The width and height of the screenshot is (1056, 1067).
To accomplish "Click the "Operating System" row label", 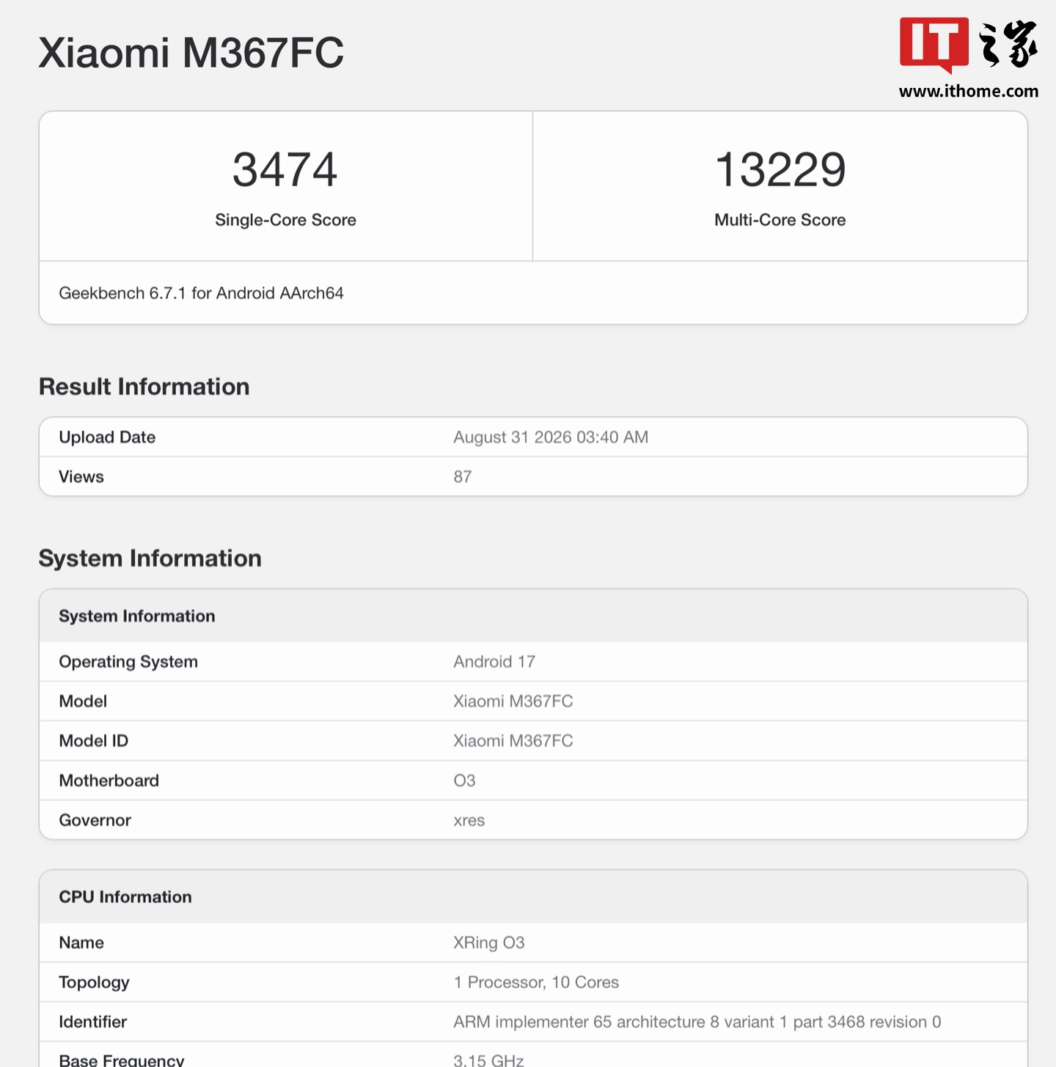I will pos(128,662).
